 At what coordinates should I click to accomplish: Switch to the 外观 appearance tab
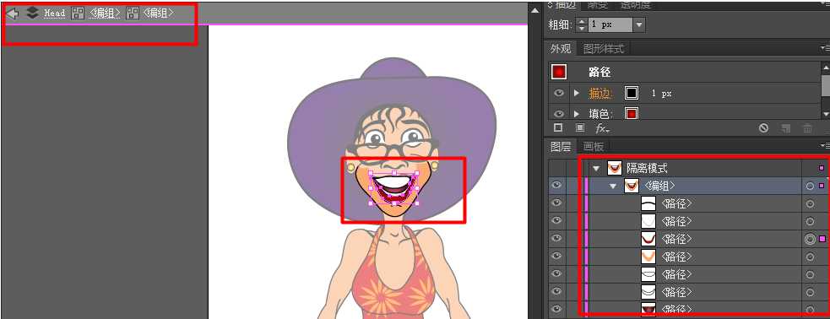[561, 49]
